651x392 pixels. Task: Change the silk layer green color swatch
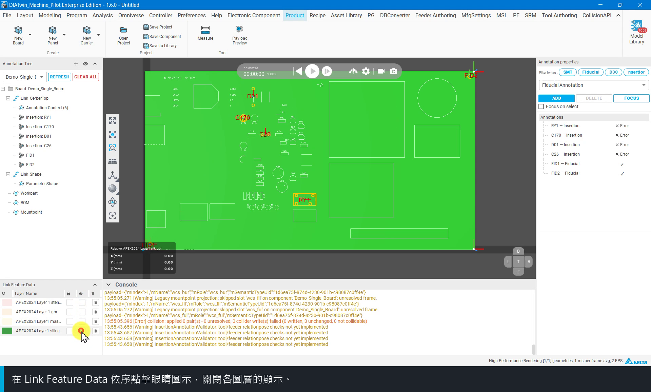[x=7, y=331]
